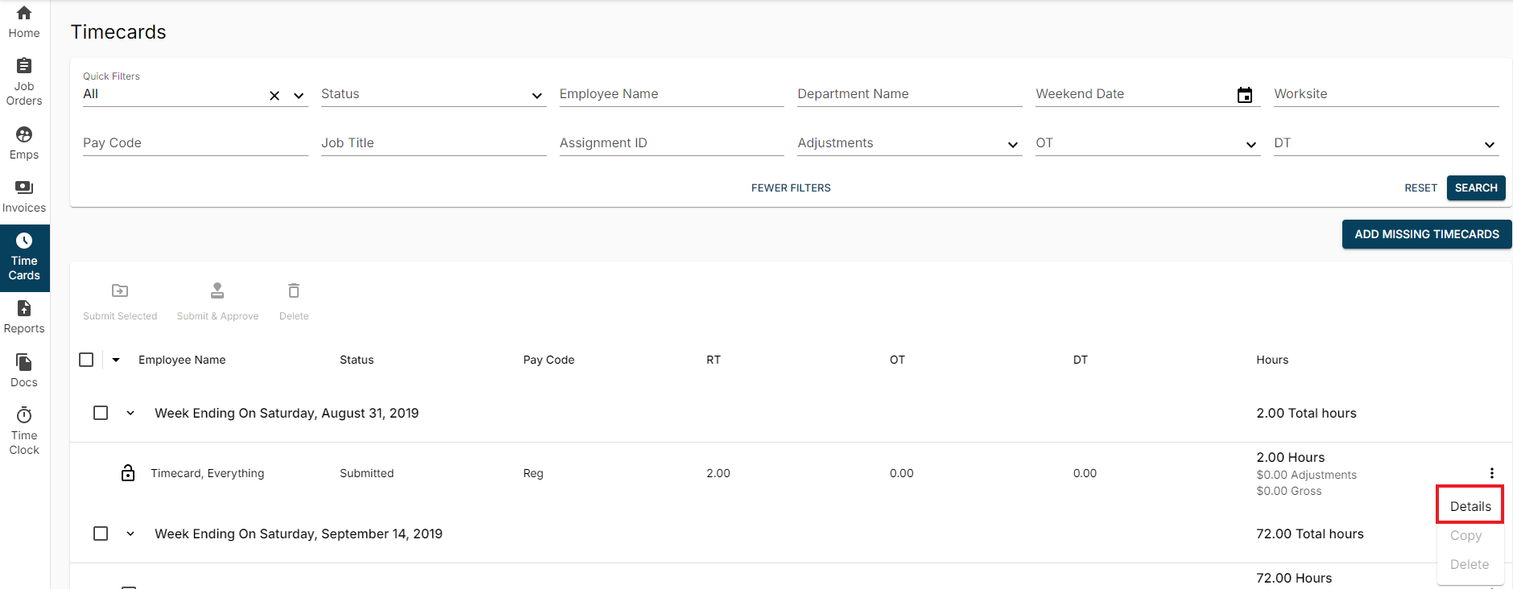This screenshot has width=1513, height=589.
Task: Click Add Missing Timecards button
Action: pos(1426,234)
